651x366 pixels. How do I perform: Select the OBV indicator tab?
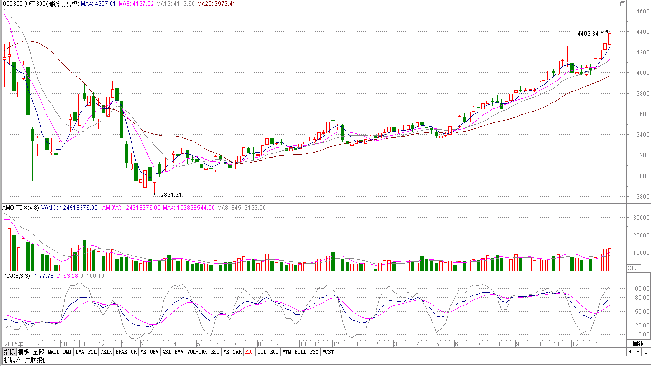[x=154, y=352]
